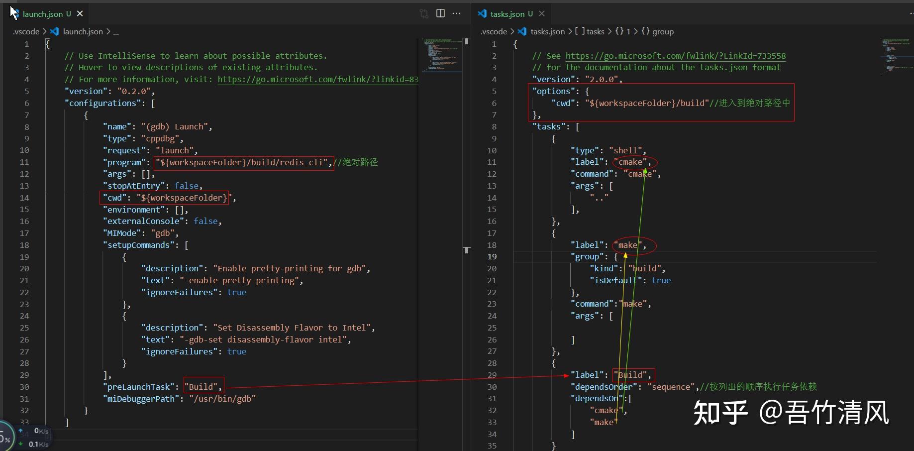Click the blue upload speed arrow icon
This screenshot has height=451, width=914.
click(20, 431)
